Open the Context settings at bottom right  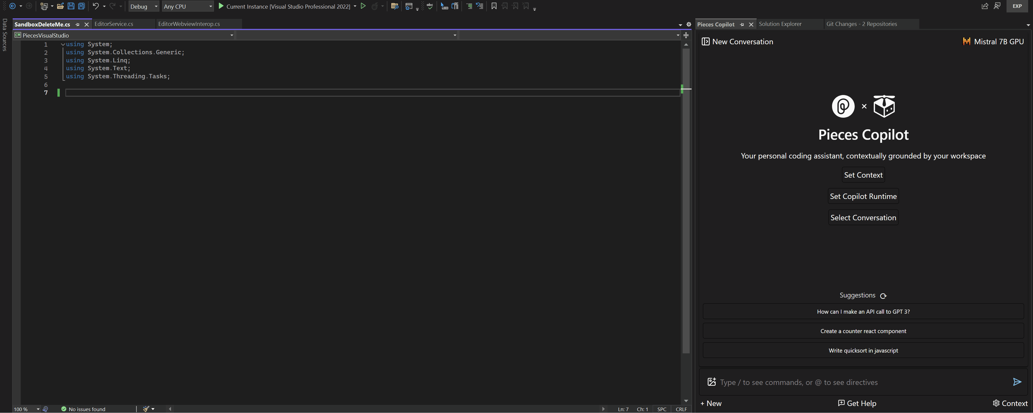1010,403
